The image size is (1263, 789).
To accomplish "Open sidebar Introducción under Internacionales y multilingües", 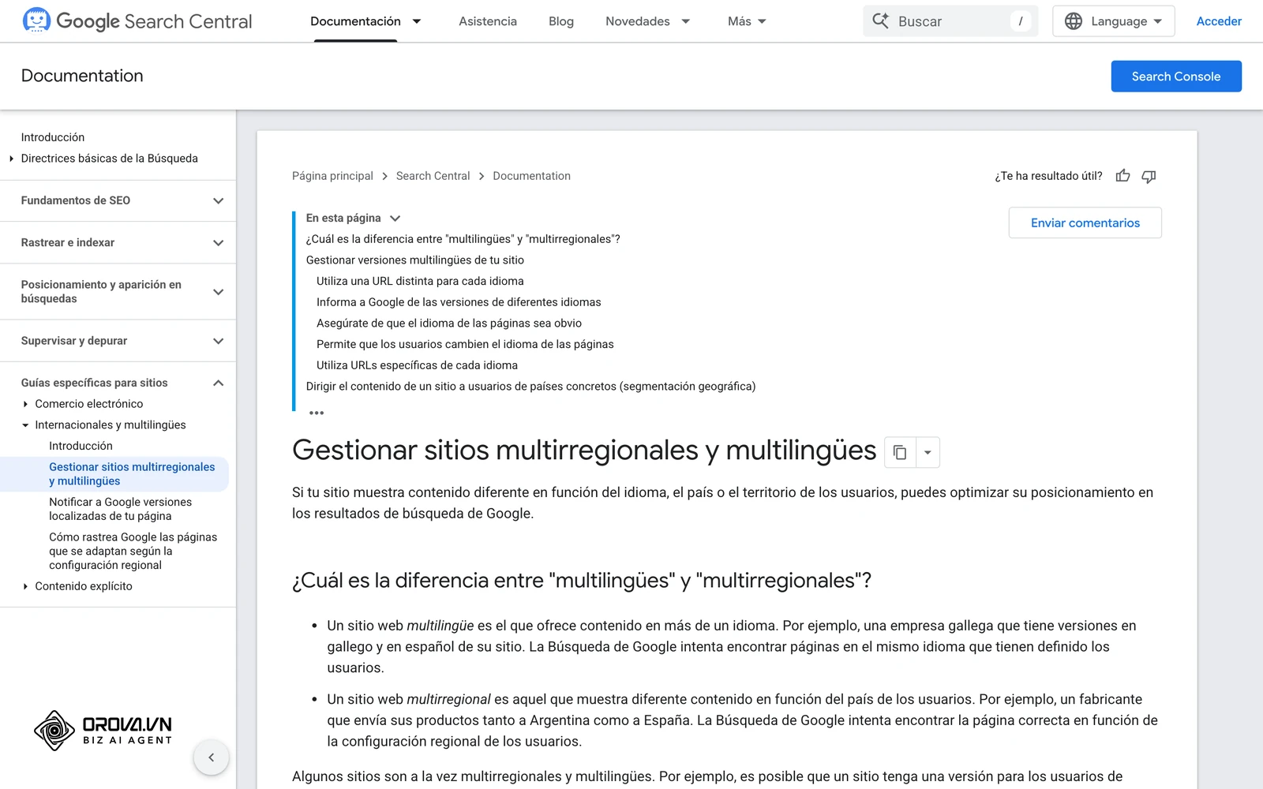I will [x=81, y=446].
